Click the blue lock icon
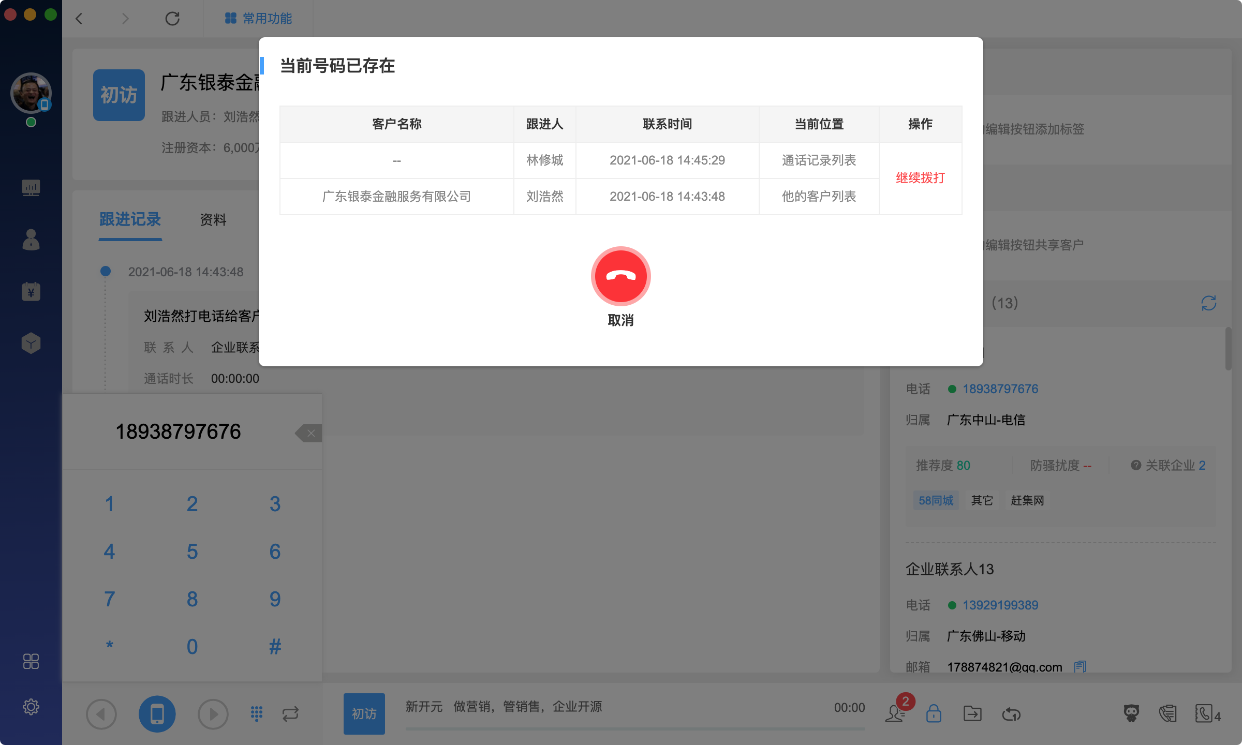This screenshot has height=745, width=1242. tap(934, 714)
